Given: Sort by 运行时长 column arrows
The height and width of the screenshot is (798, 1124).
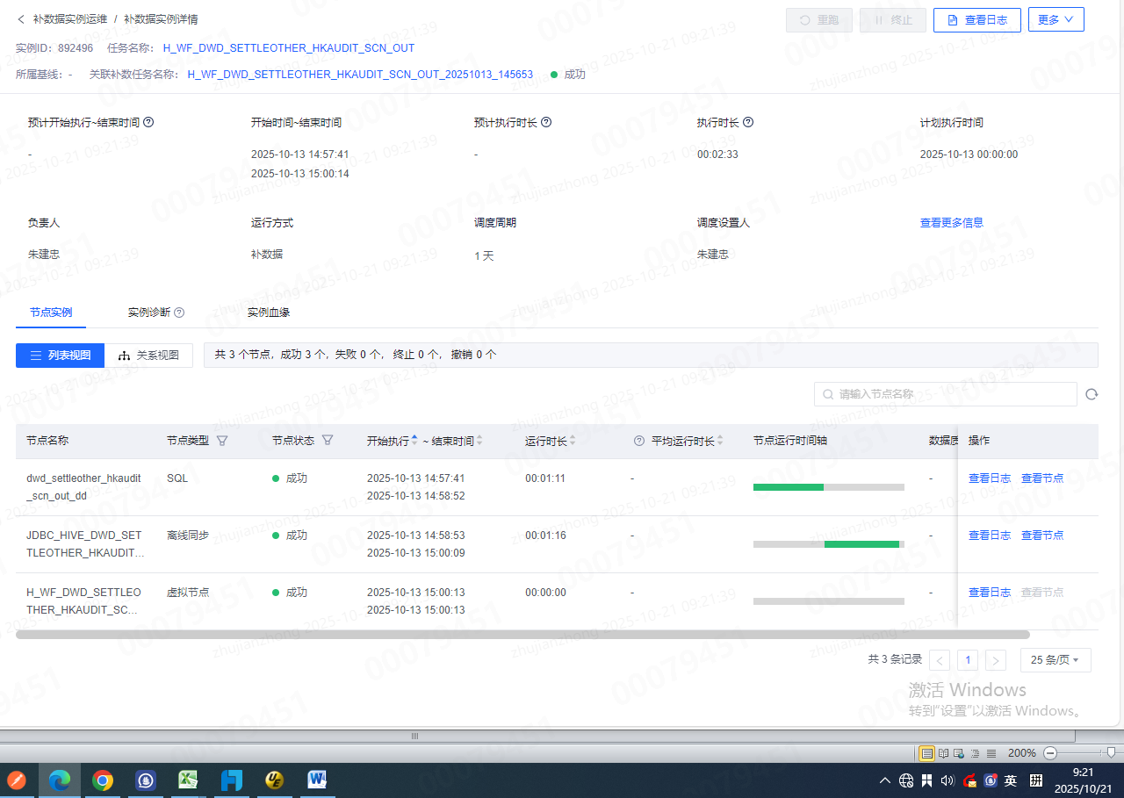Looking at the screenshot, I should click(x=573, y=441).
